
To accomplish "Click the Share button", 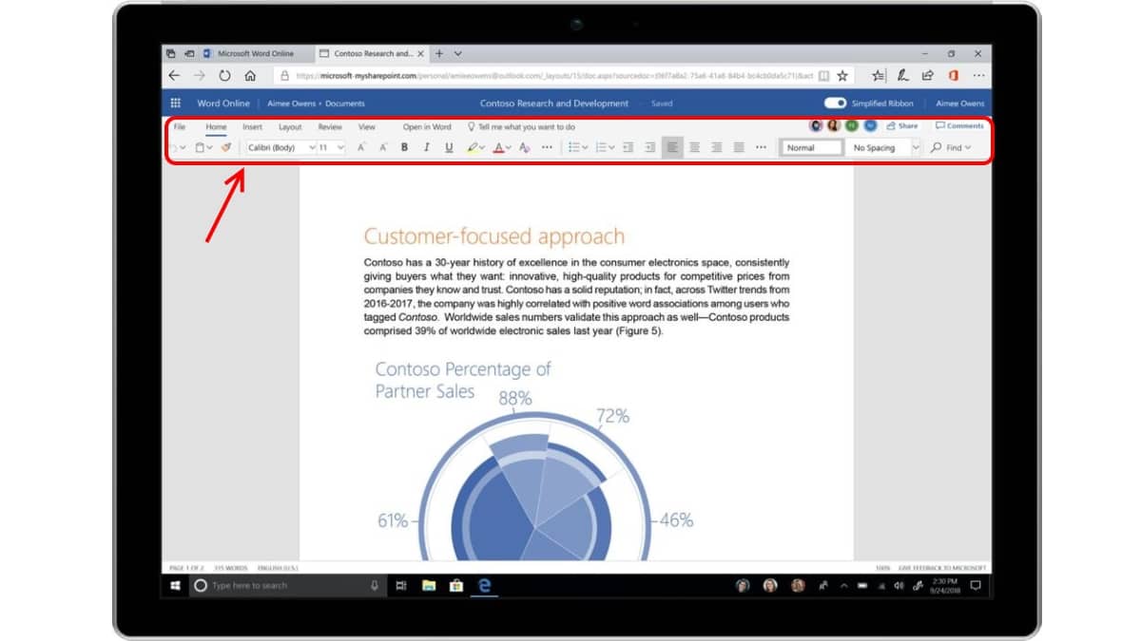I will pos(902,125).
